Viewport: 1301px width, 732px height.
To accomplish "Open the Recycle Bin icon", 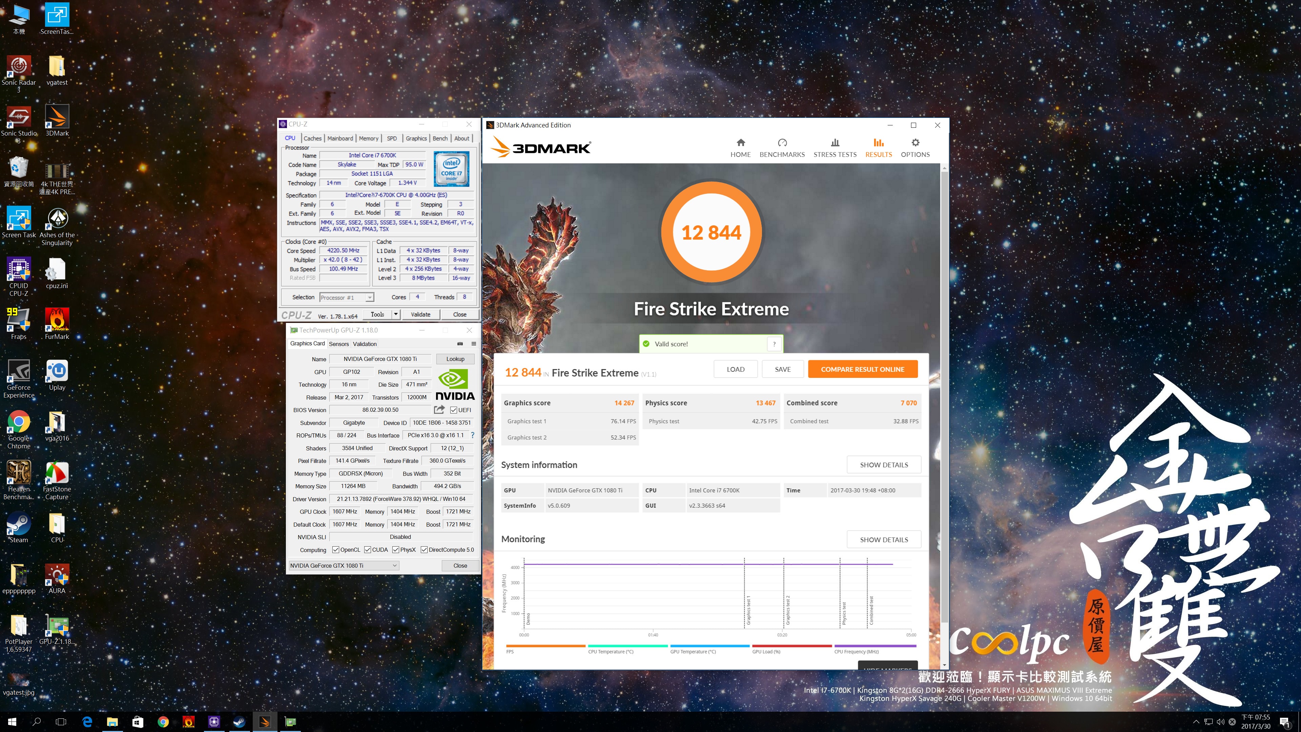I will (x=19, y=172).
